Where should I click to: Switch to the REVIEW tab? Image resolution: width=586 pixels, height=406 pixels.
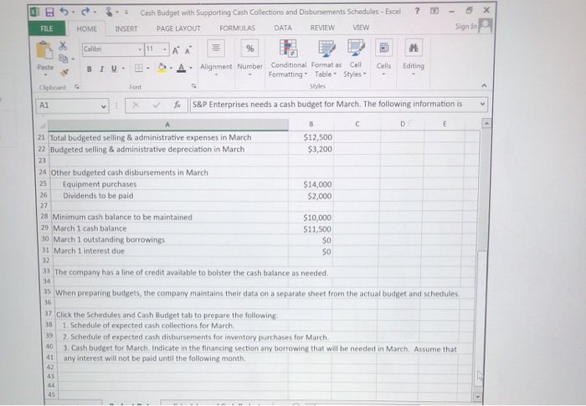pyautogui.click(x=322, y=28)
